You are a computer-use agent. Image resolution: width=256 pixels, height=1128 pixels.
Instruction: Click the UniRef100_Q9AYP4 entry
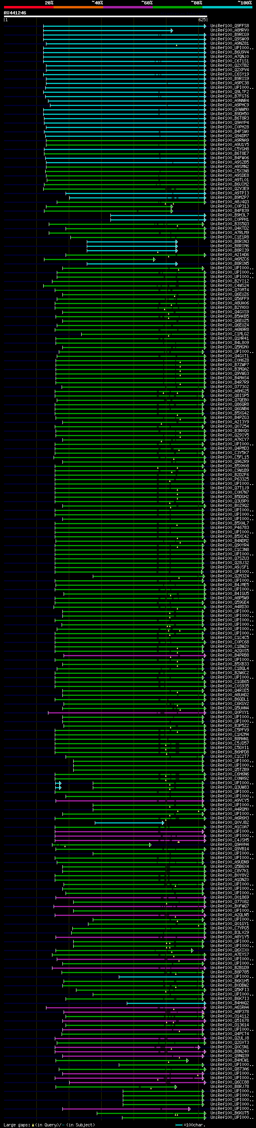tap(230, 122)
